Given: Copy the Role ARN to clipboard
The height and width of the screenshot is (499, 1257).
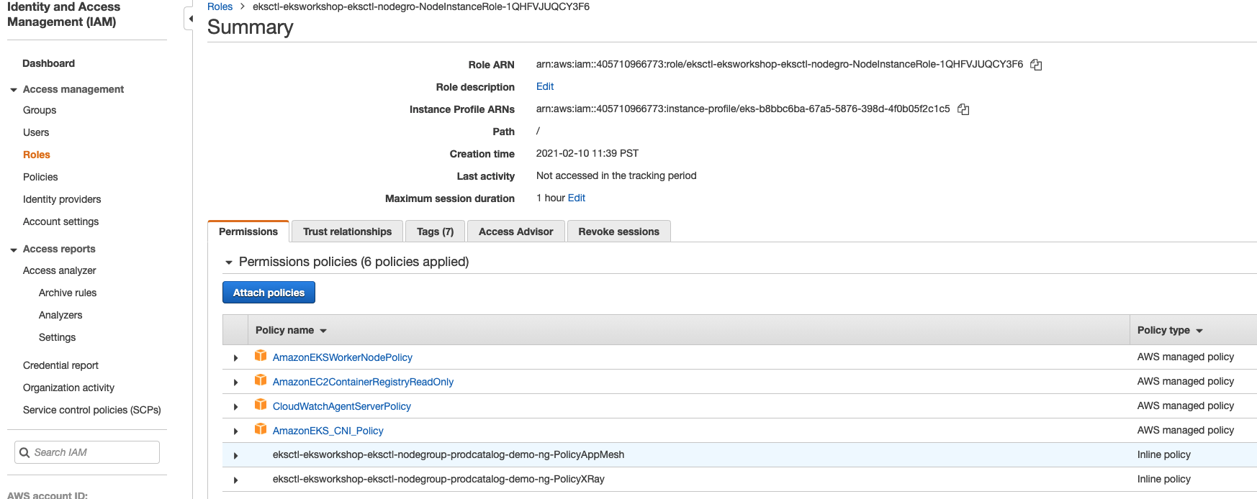Looking at the screenshot, I should 1036,65.
